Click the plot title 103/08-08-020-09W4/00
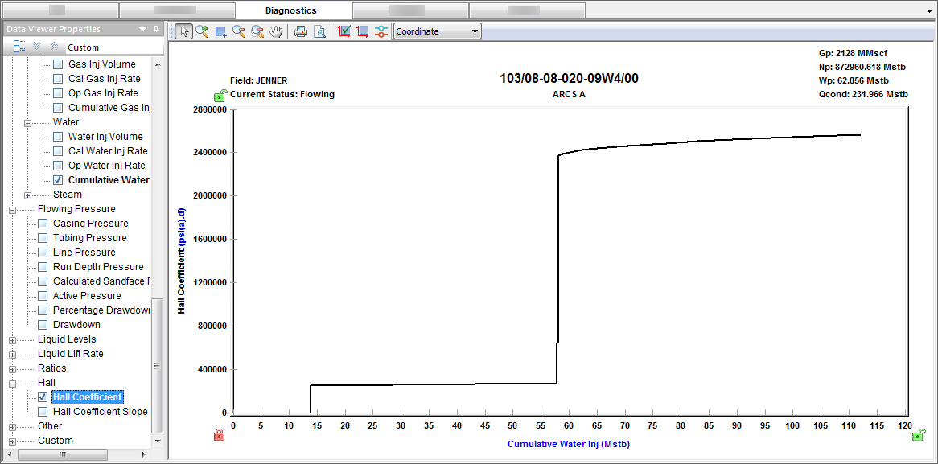 coord(569,78)
